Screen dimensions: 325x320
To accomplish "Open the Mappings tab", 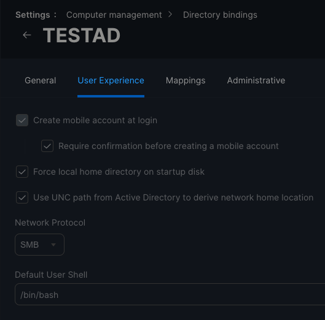I will 186,80.
